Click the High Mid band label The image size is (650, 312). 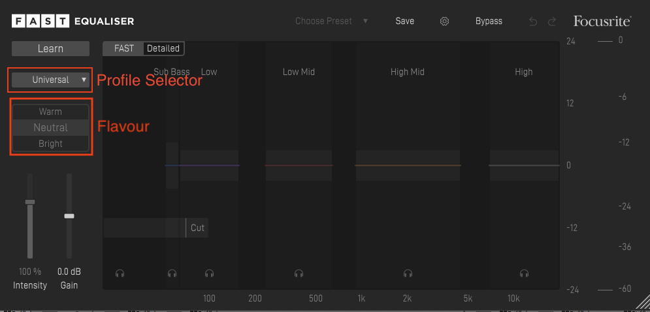pyautogui.click(x=408, y=72)
